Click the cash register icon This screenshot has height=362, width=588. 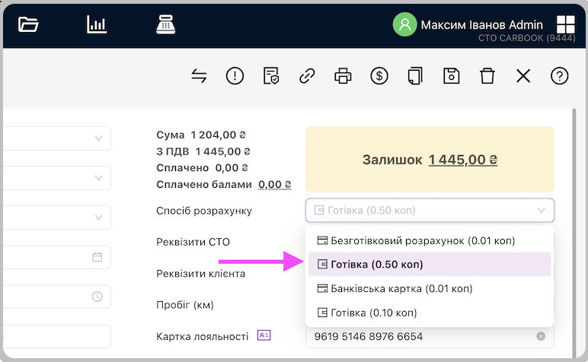165,24
